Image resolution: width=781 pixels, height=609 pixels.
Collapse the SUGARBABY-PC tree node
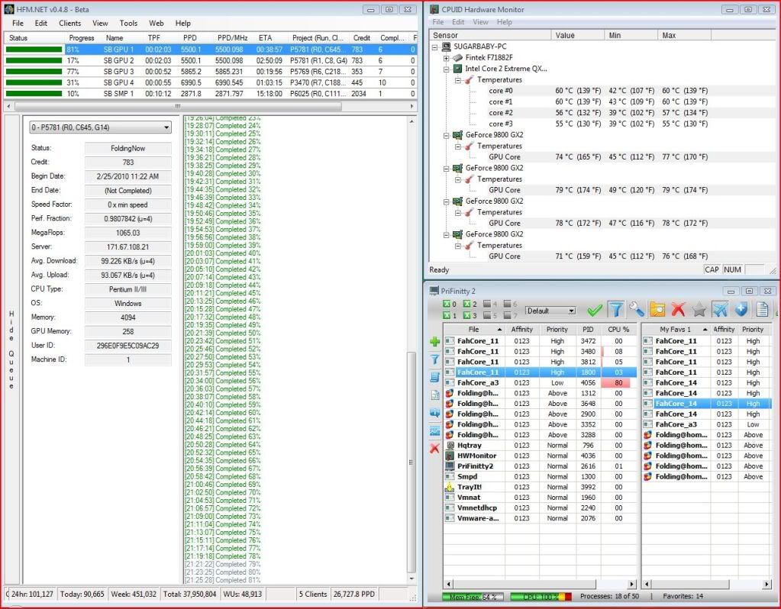coord(435,47)
